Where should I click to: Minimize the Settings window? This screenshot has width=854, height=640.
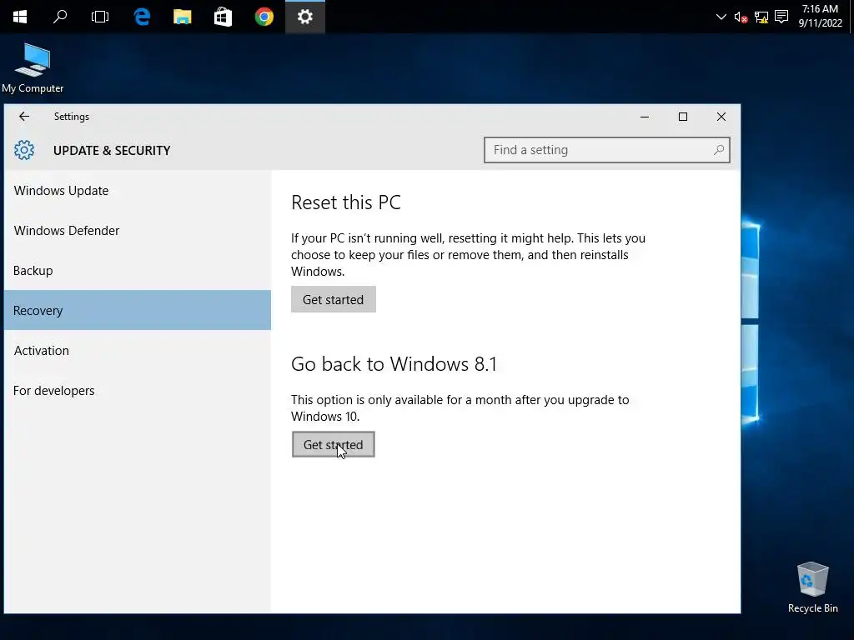[x=645, y=117]
